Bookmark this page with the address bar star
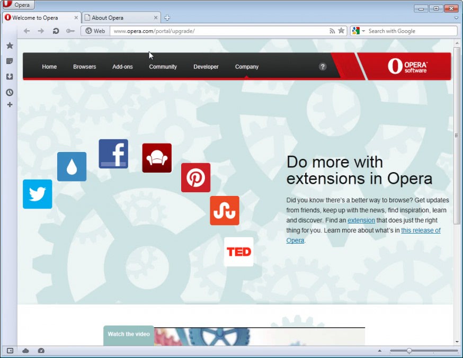Screen dimensions: 463x358 click(x=341, y=31)
